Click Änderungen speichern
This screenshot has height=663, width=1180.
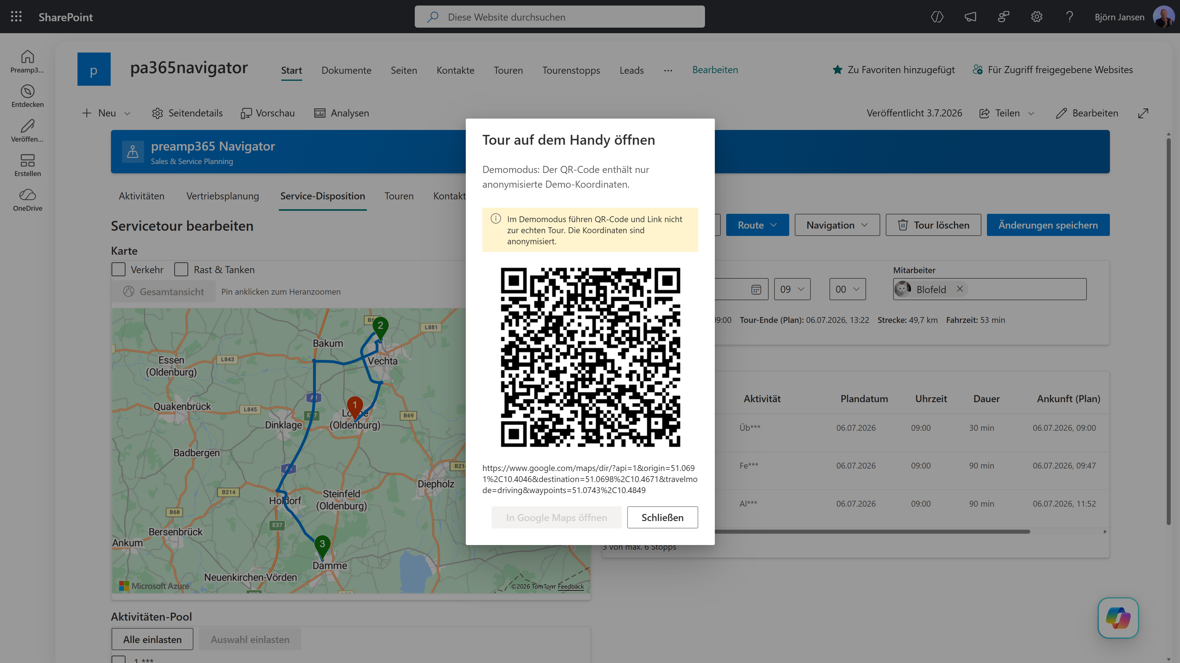pos(1048,225)
